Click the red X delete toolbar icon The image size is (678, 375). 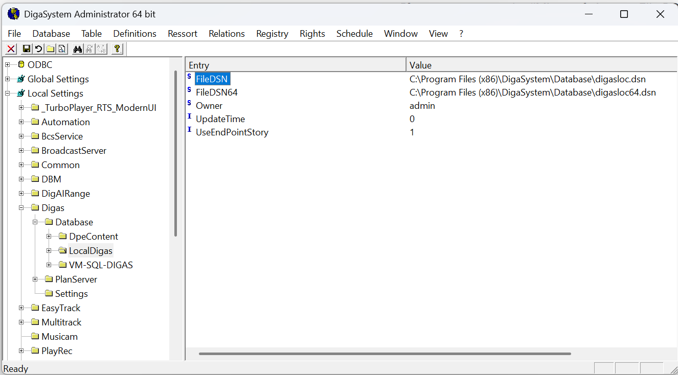coord(11,49)
